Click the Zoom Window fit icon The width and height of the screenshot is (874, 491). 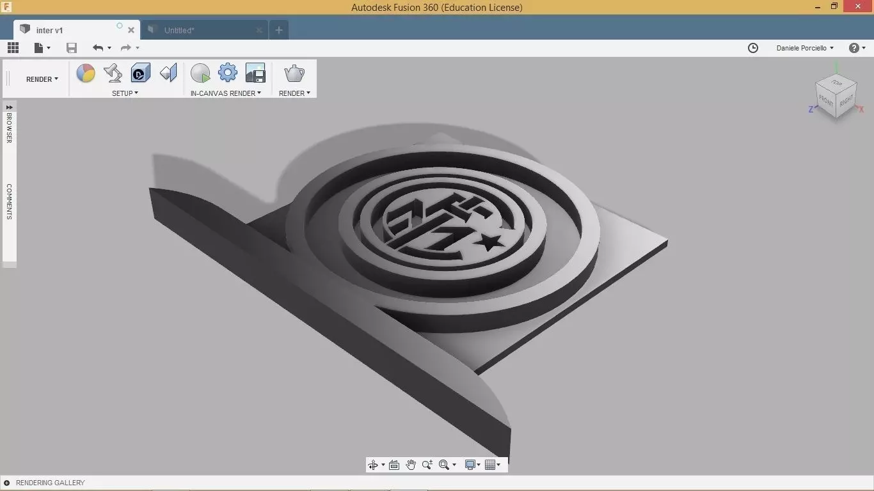[444, 465]
